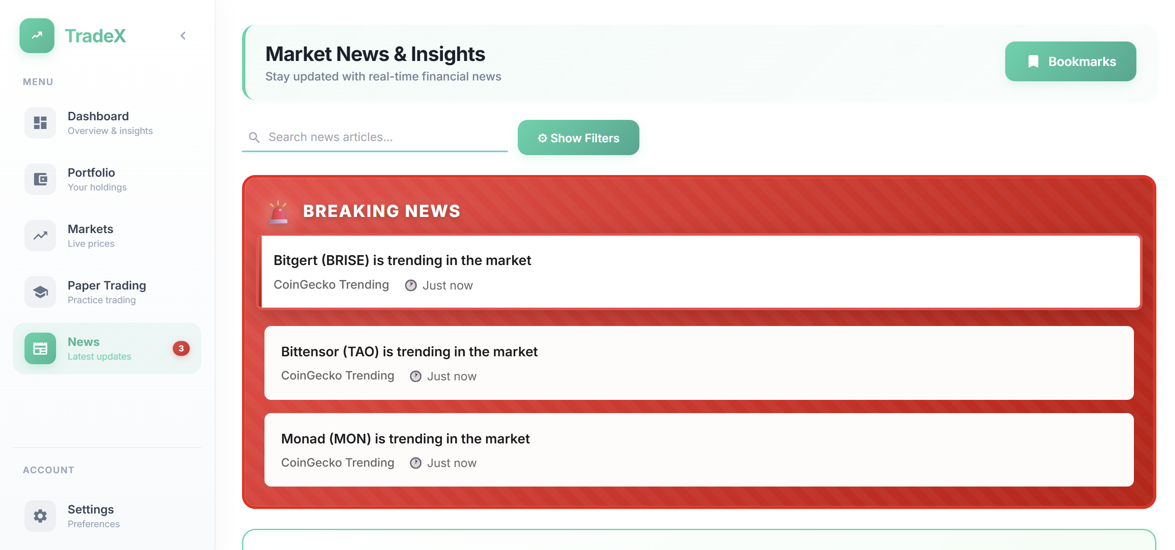Collapse the sidebar with chevron arrow
The image size is (1175, 550).
[183, 36]
